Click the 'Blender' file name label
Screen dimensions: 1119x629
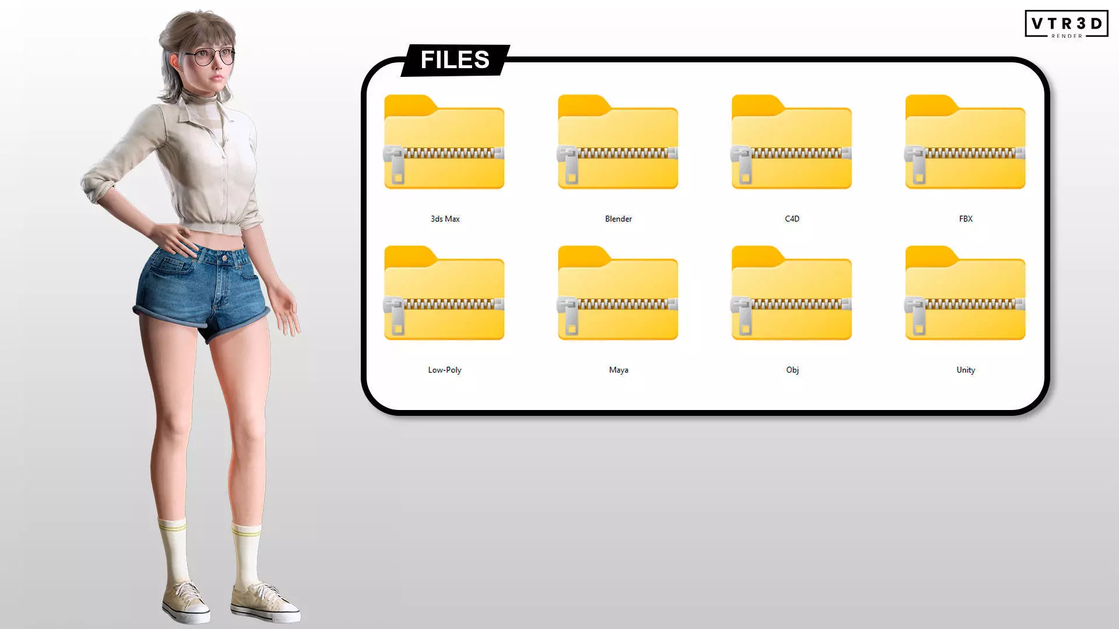(x=618, y=219)
